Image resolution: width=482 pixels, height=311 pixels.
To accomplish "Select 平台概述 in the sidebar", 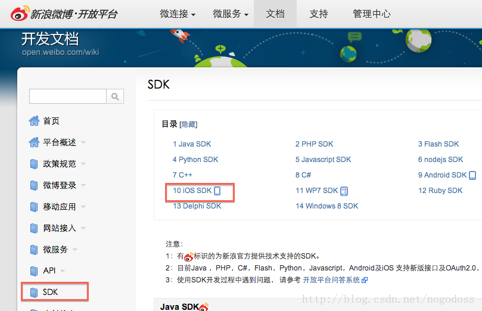I will 60,142.
